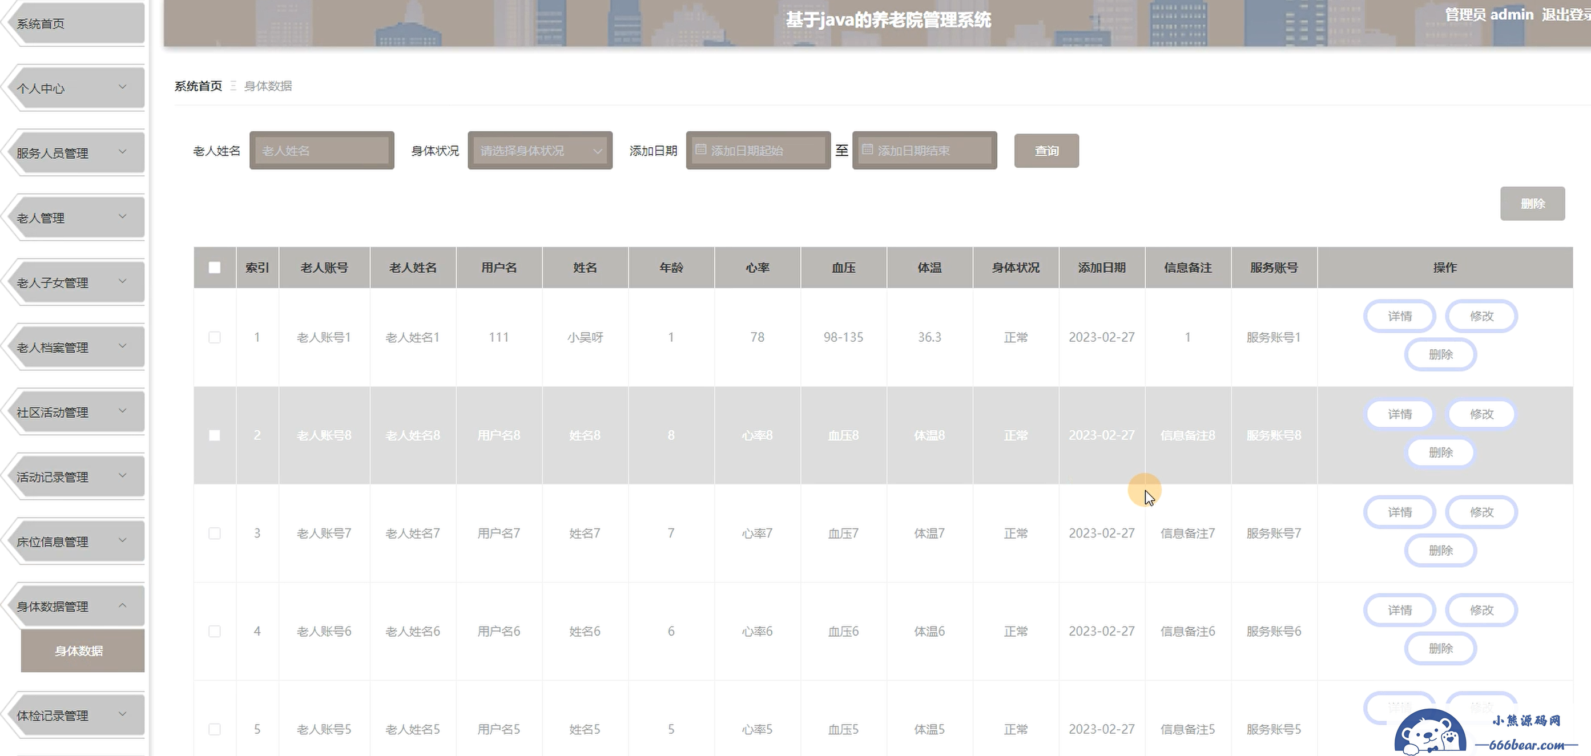The width and height of the screenshot is (1591, 756).
Task: Toggle the select-all checkbox in table header
Action: pyautogui.click(x=214, y=267)
